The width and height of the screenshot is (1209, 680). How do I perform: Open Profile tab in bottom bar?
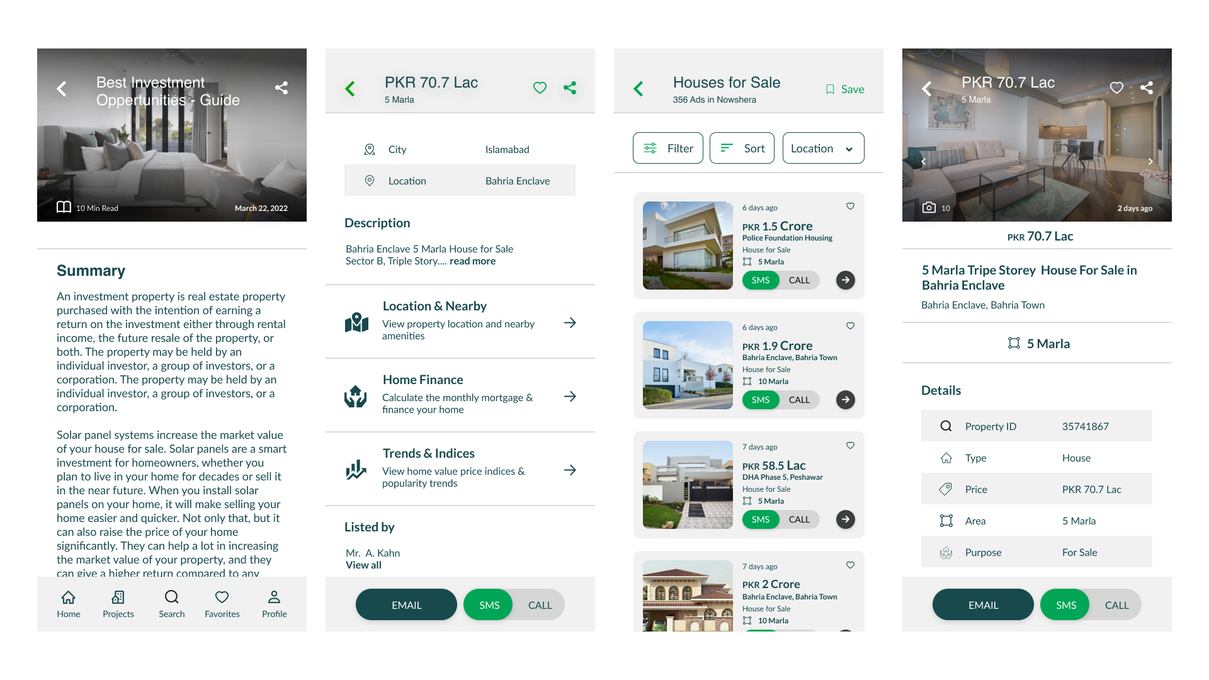[x=274, y=603]
